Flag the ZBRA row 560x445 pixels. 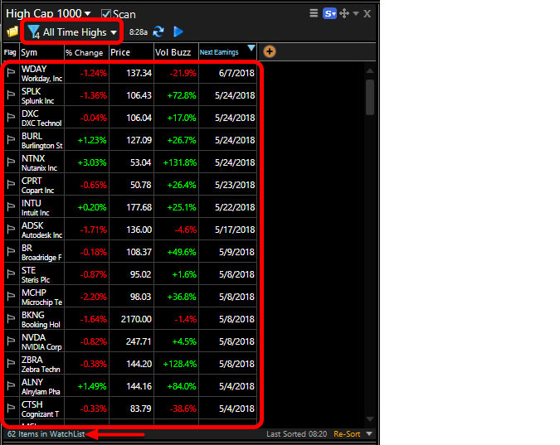(x=11, y=364)
